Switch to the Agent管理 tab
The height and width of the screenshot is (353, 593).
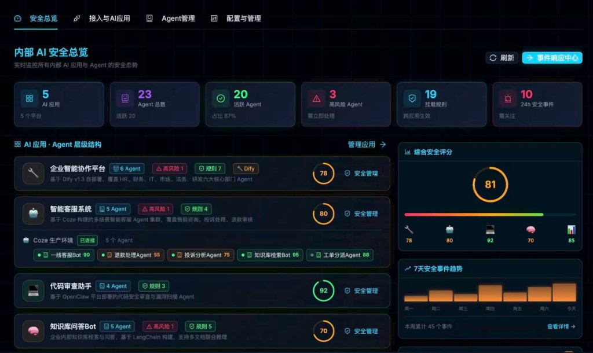click(x=171, y=19)
